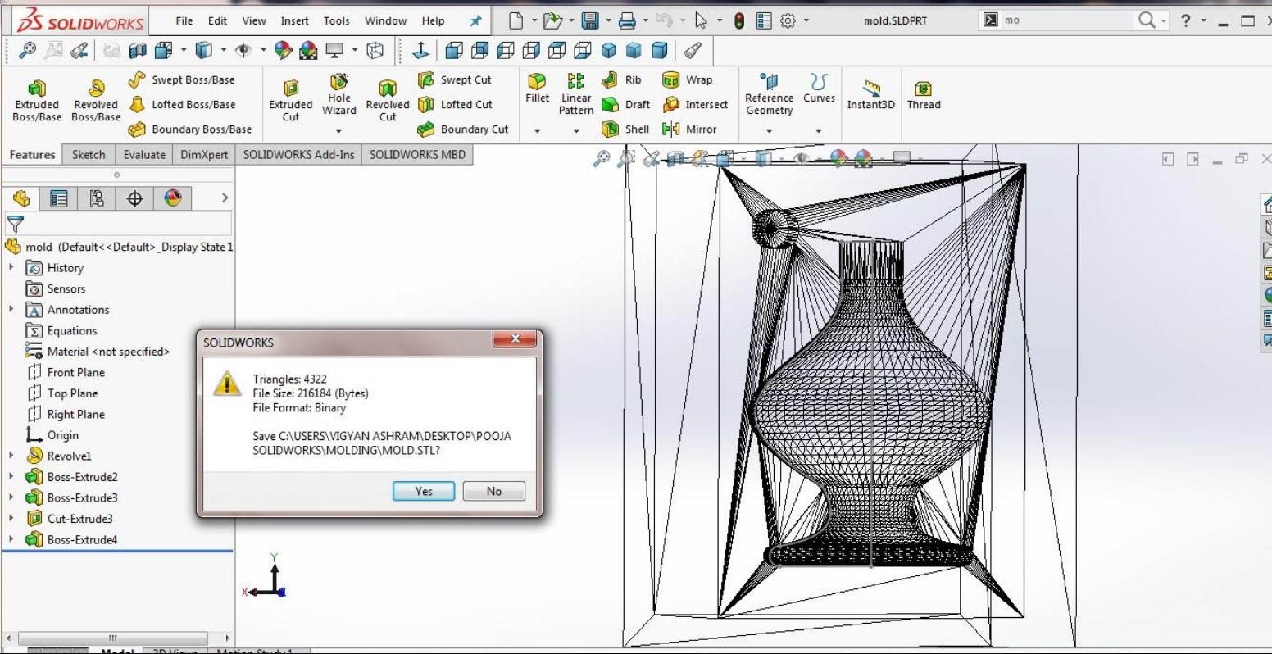Expand the Revolve1 feature node
This screenshot has height=654, width=1272.
pos(11,456)
